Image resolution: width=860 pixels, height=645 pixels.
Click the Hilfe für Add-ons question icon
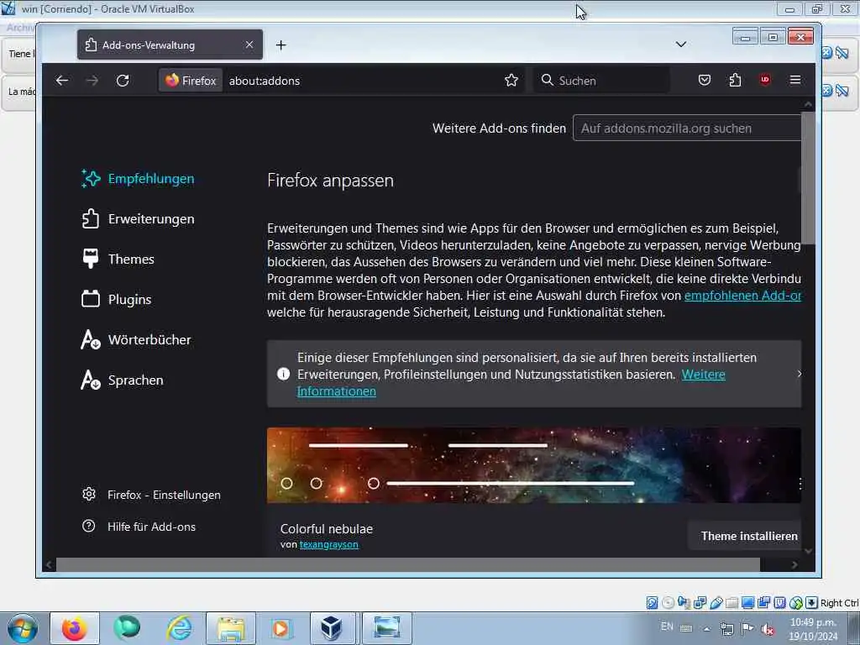(89, 527)
